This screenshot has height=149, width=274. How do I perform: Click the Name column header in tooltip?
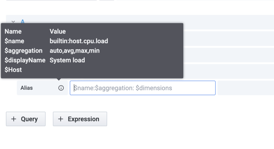point(13,31)
